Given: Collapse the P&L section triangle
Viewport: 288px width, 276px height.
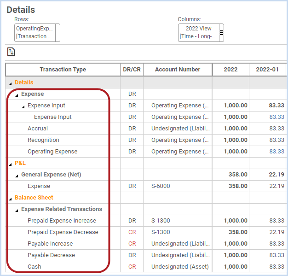Looking at the screenshot, I should pyautogui.click(x=10, y=164).
